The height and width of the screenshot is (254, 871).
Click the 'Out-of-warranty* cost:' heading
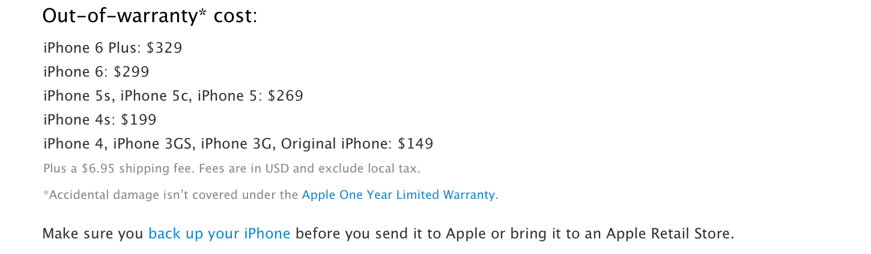[x=150, y=16]
